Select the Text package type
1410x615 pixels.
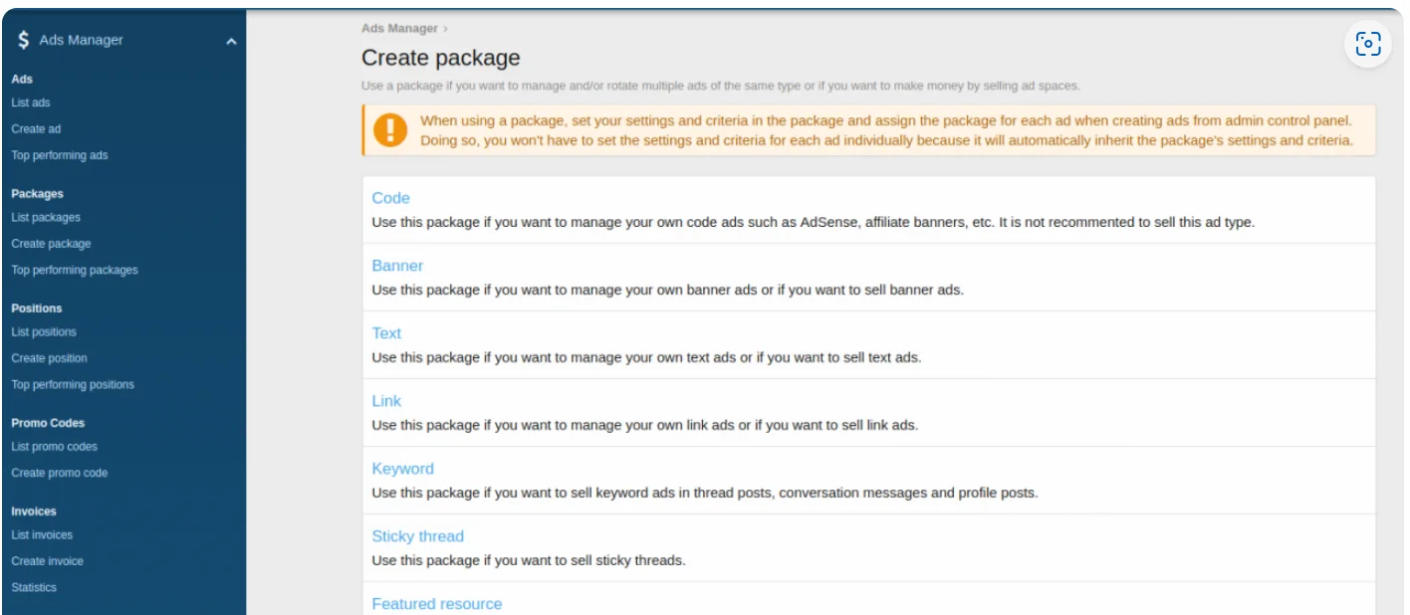[386, 333]
